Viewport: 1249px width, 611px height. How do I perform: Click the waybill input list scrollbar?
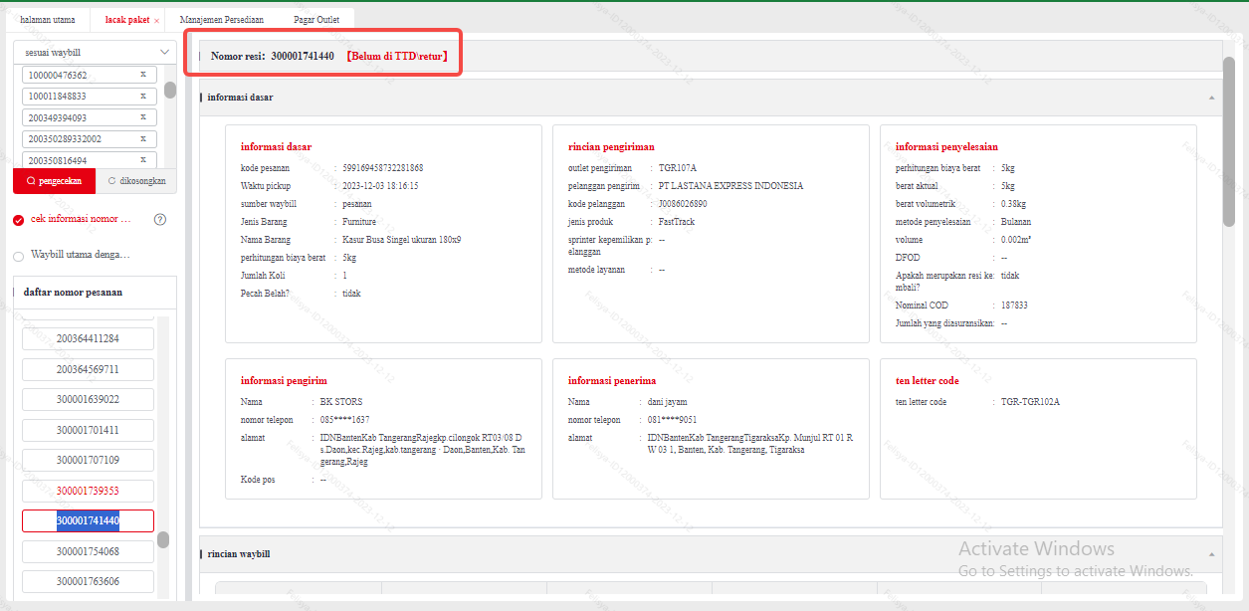tap(170, 89)
